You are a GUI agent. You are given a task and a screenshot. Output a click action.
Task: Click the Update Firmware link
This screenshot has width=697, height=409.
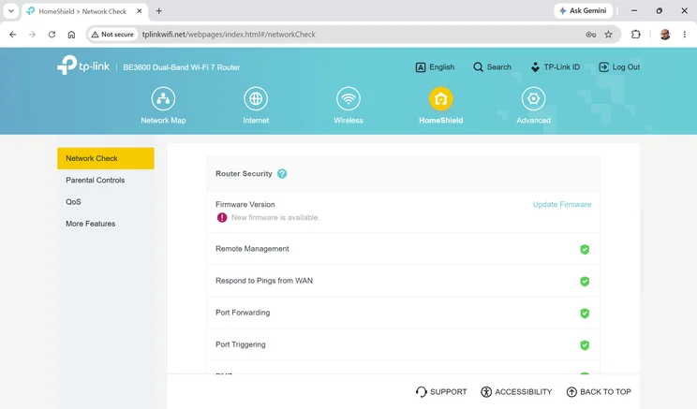pos(562,205)
